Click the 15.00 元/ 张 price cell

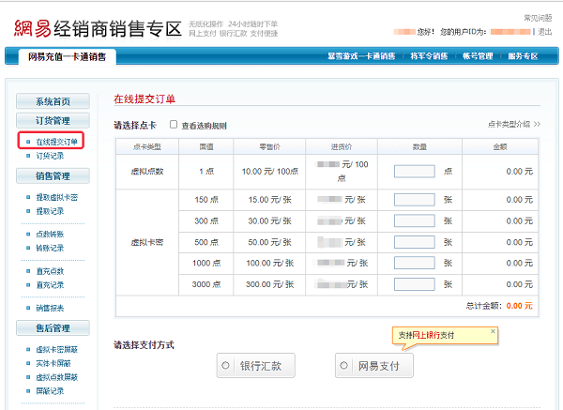coord(269,200)
